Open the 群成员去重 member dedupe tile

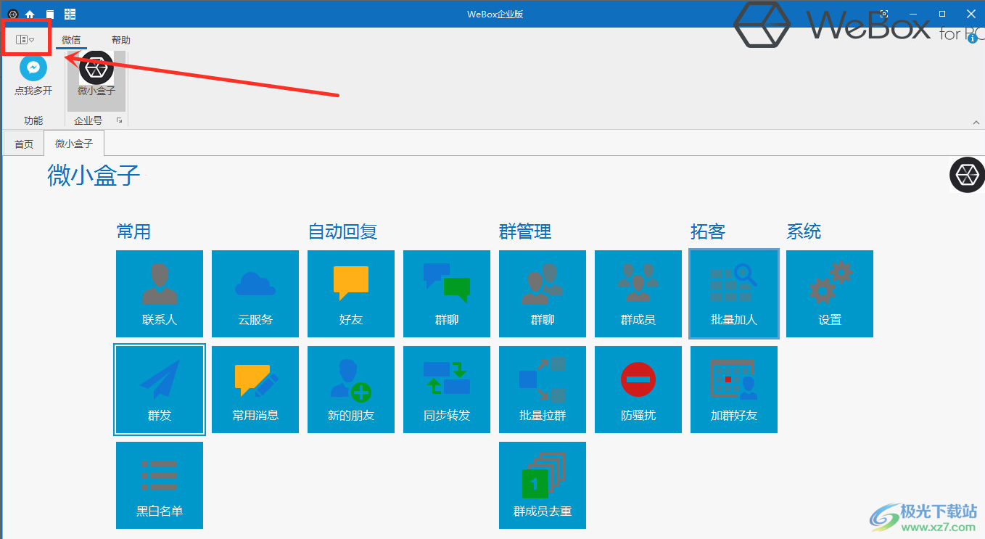point(543,485)
